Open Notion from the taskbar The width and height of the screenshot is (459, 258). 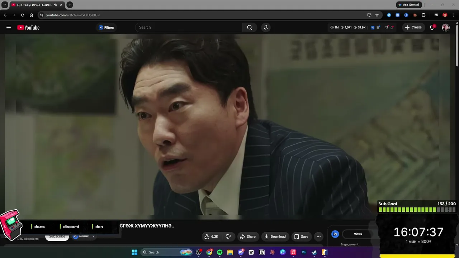coord(262,252)
